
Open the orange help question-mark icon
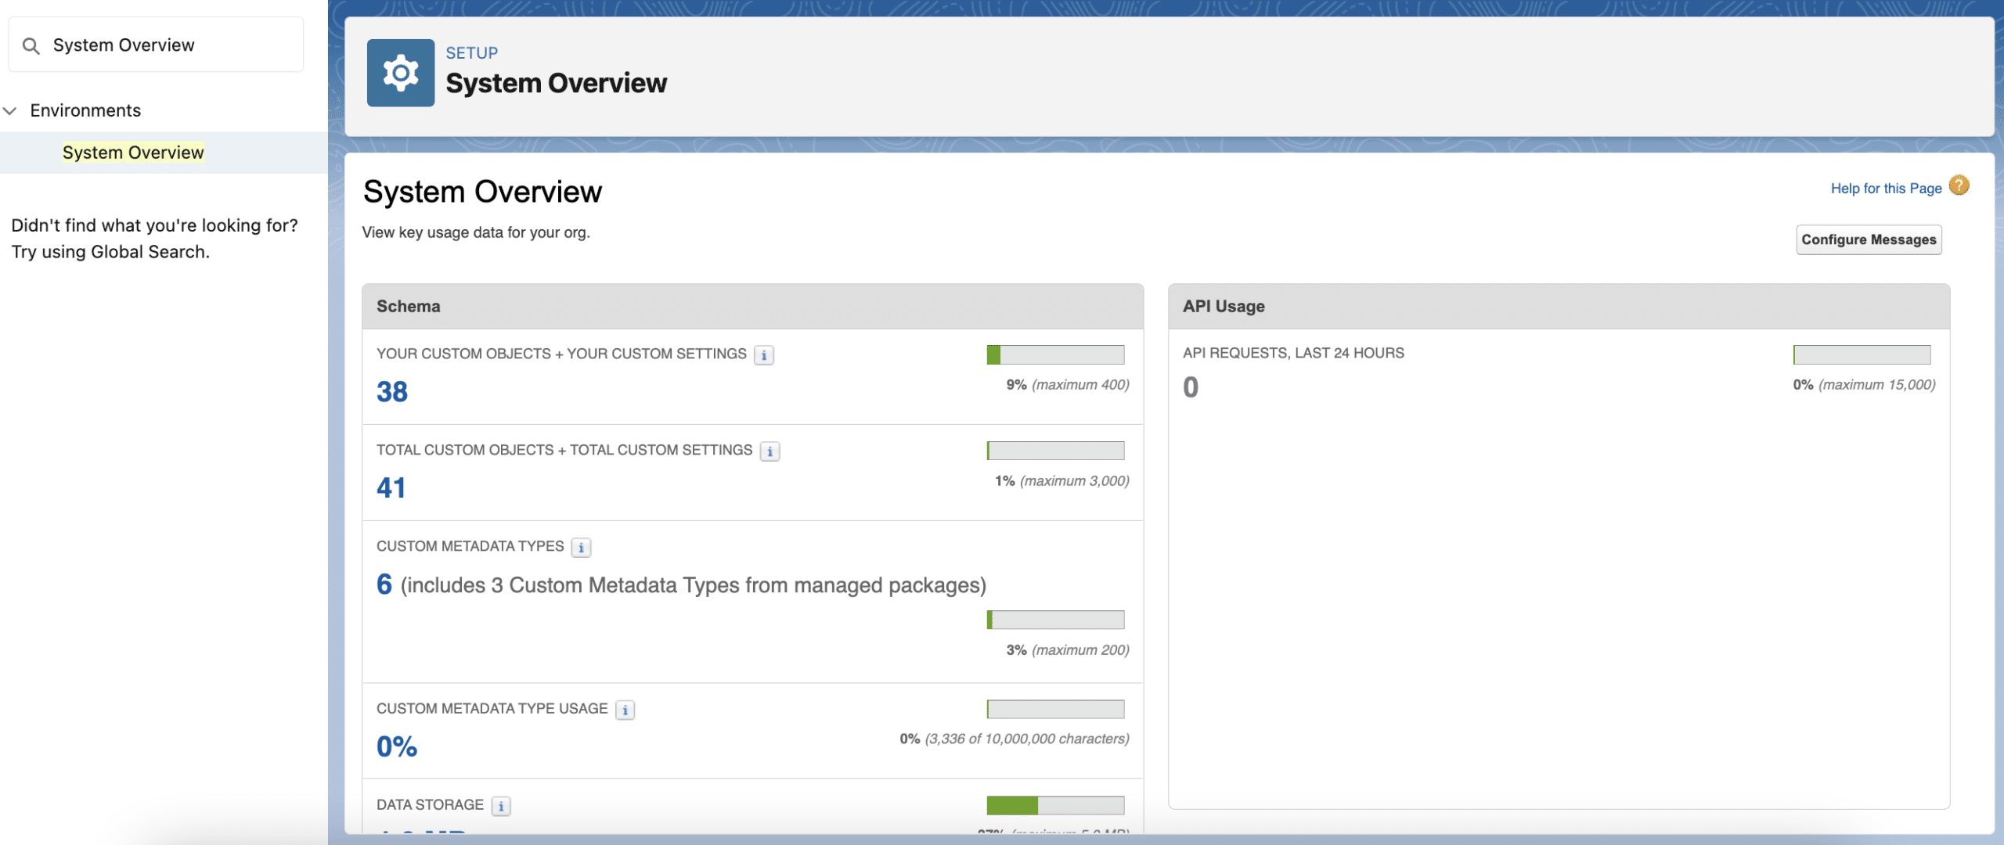[1959, 185]
